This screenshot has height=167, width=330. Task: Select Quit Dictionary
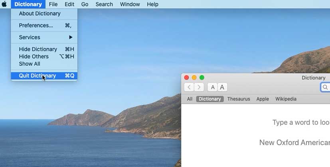(44, 76)
